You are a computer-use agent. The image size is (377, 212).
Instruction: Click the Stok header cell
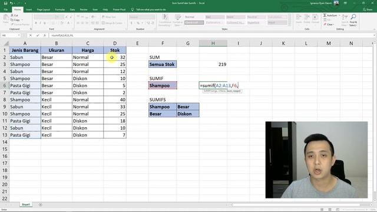coord(115,50)
